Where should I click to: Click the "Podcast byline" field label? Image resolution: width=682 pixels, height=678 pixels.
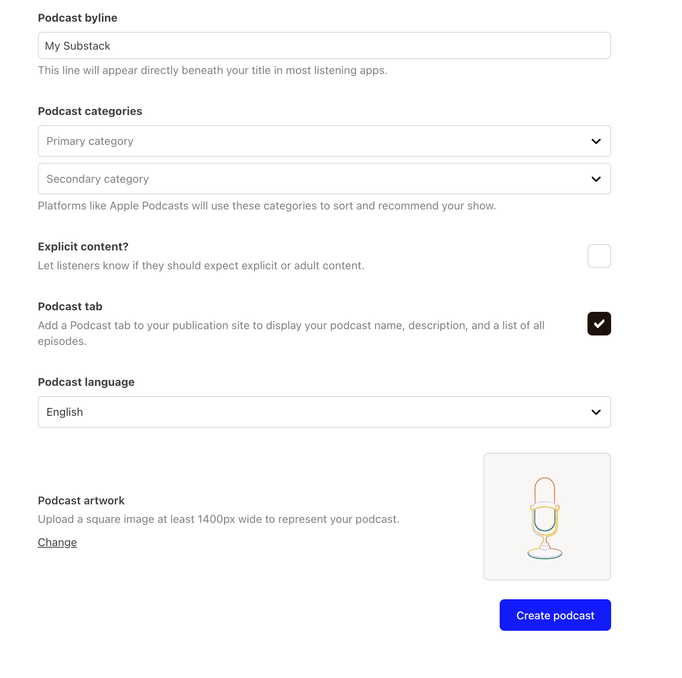point(78,18)
